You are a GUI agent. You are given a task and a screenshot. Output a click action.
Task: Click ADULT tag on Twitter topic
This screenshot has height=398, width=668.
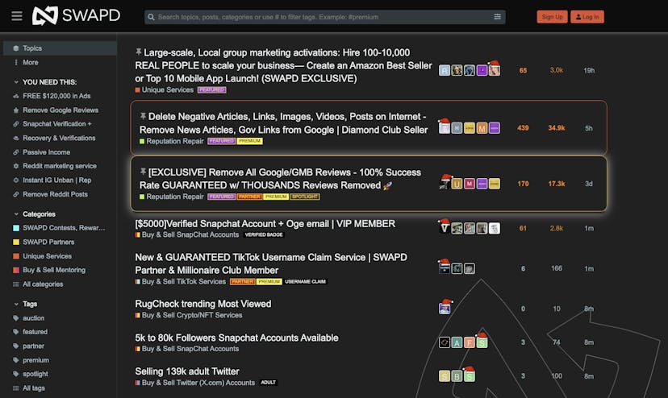coord(268,382)
